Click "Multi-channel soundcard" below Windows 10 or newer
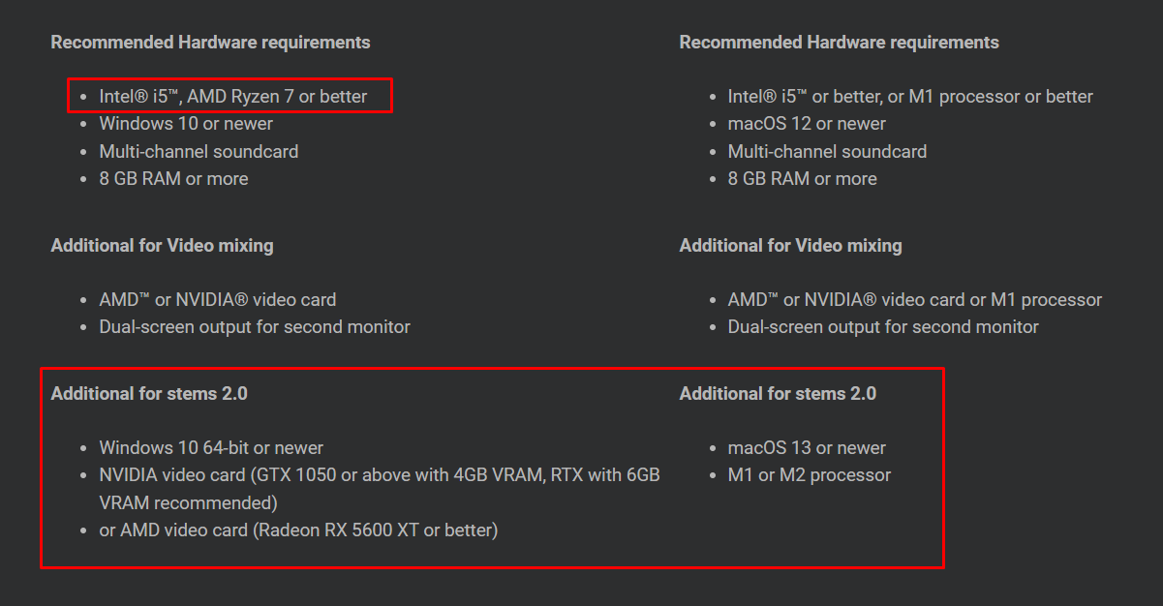This screenshot has width=1163, height=606. (x=199, y=151)
